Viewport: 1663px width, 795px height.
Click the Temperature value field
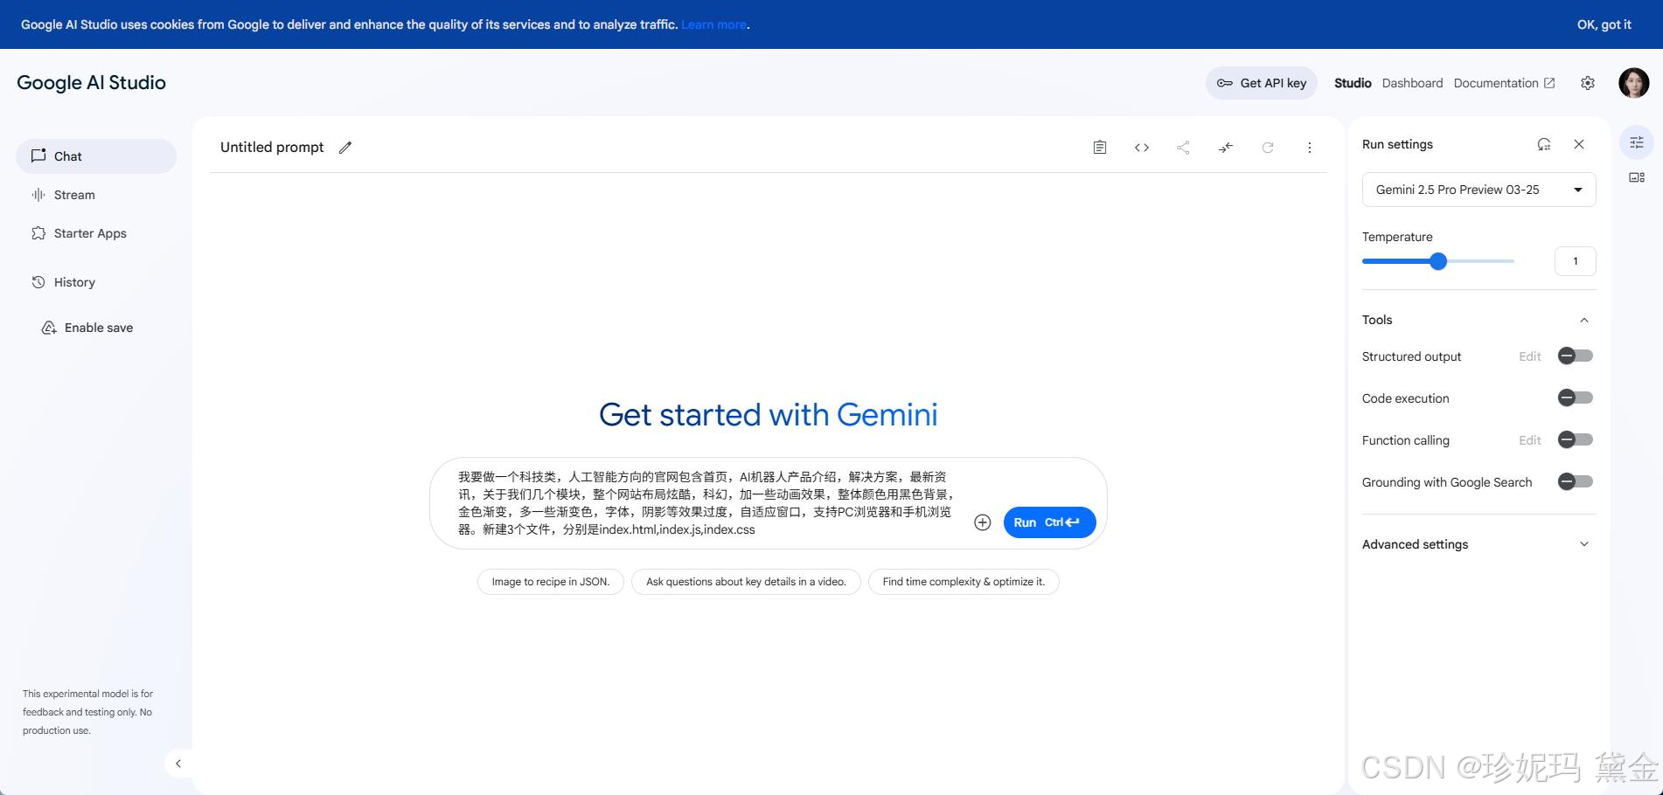[x=1575, y=261]
